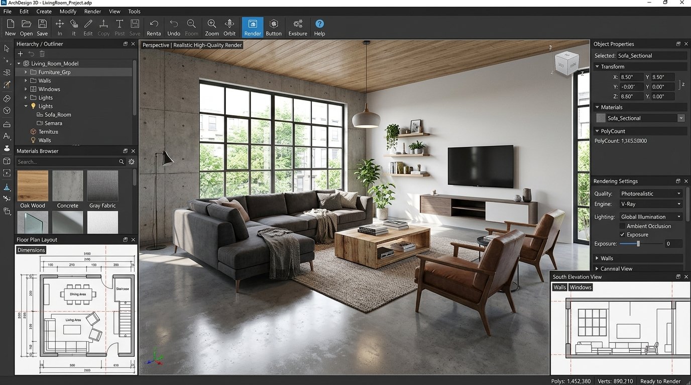
Task: Uncheck the Exposure checkbox
Action: pos(623,235)
